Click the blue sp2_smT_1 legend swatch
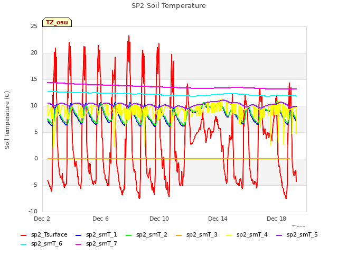This screenshot has width=338, height=254. (79, 235)
